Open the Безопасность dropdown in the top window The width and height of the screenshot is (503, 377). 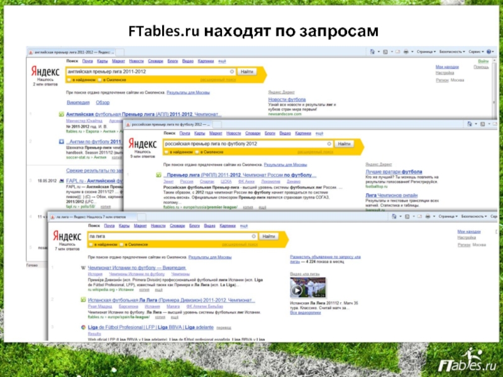(x=452, y=52)
